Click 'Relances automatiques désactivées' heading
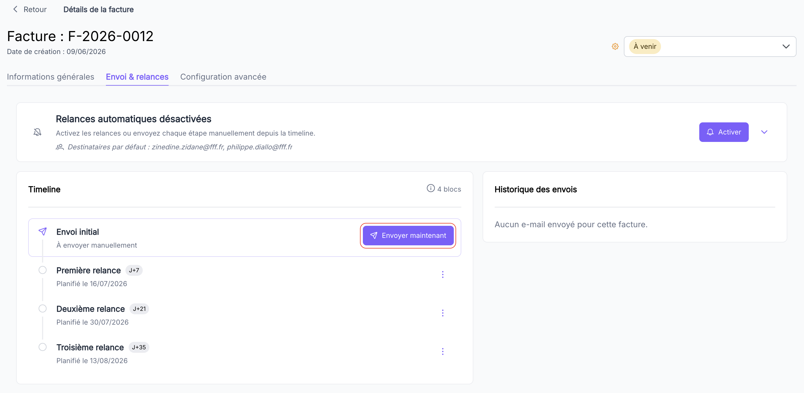This screenshot has height=393, width=804. tap(134, 119)
